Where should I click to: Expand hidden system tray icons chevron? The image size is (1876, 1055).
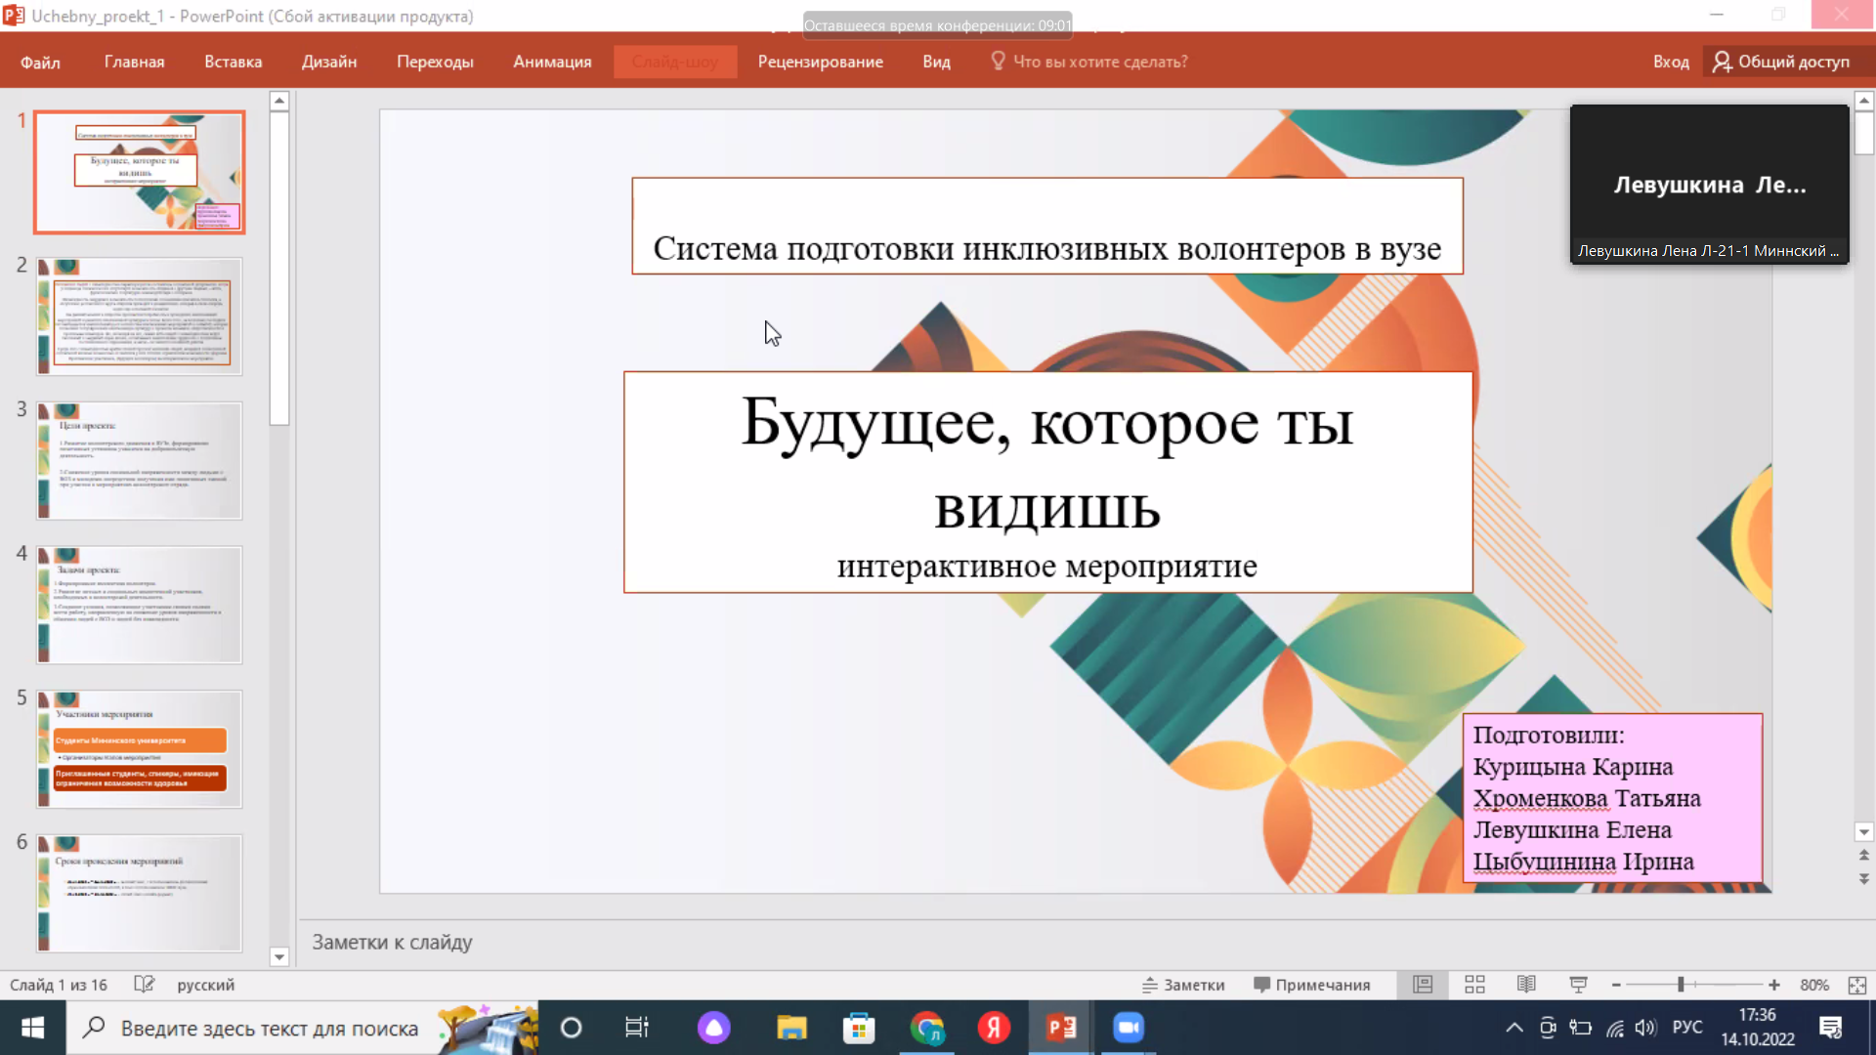click(1514, 1028)
